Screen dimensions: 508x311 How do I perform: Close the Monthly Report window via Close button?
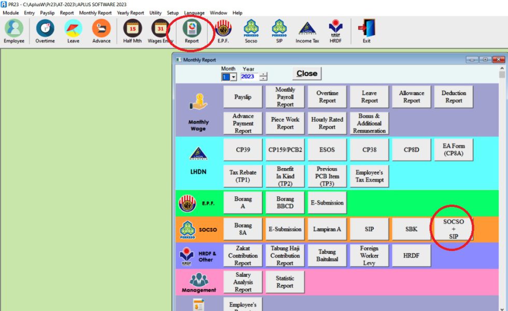(307, 73)
